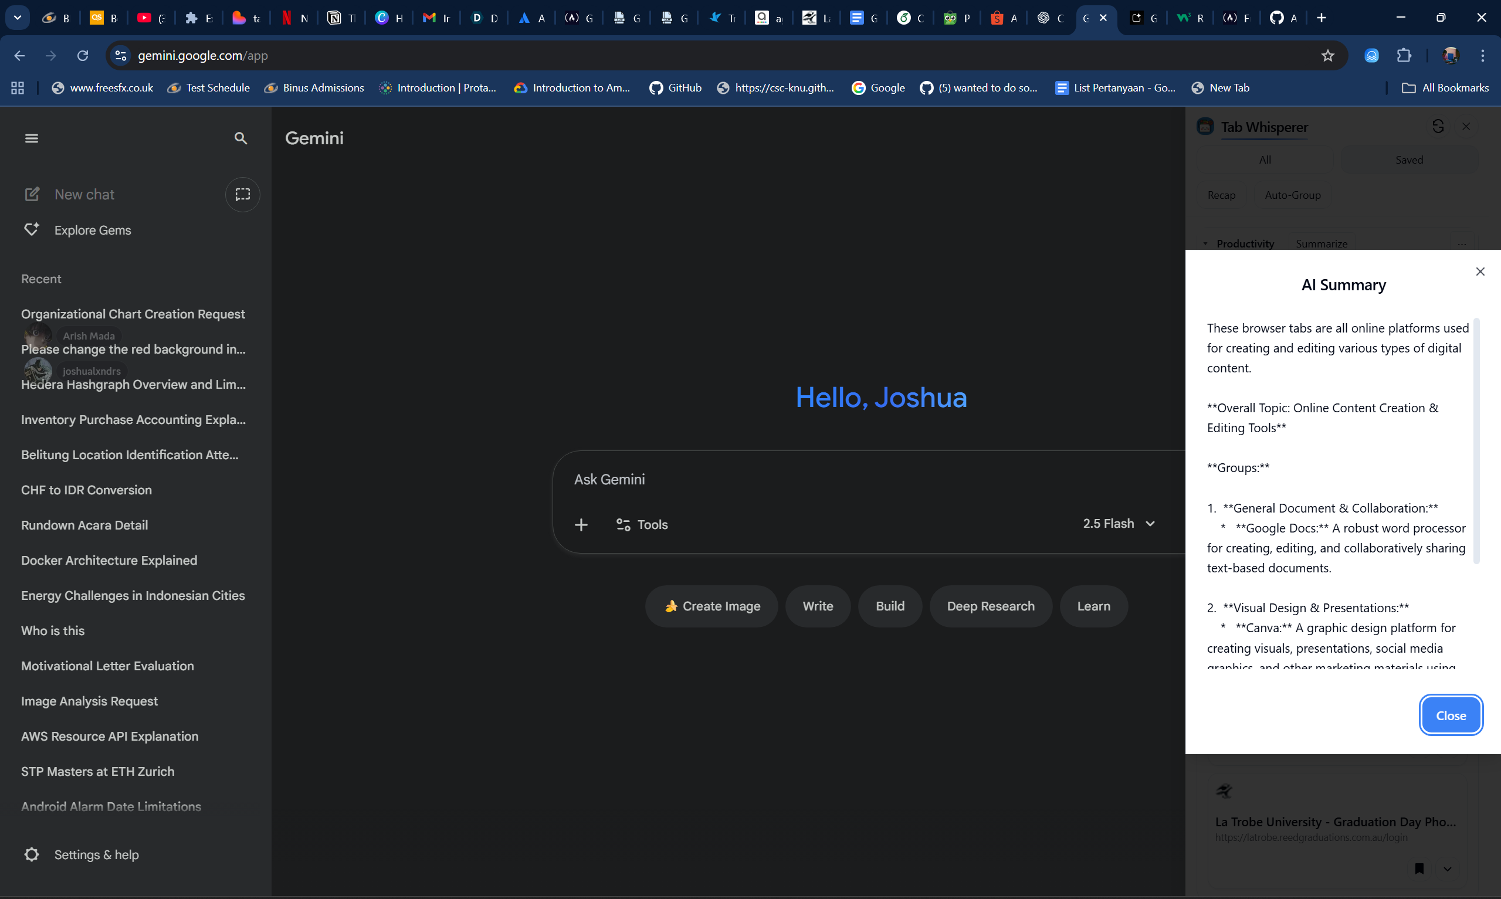The width and height of the screenshot is (1501, 899).
Task: Open the browser Extensions puzzle icon
Action: point(1404,56)
